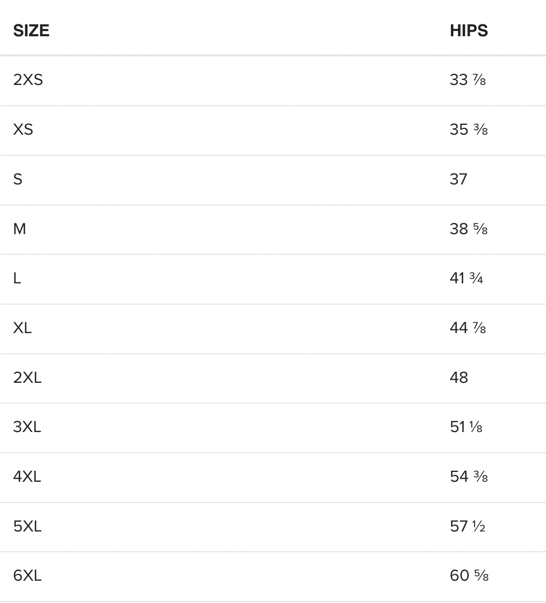Click the S size label
The width and height of the screenshot is (546, 603).
[x=18, y=179]
